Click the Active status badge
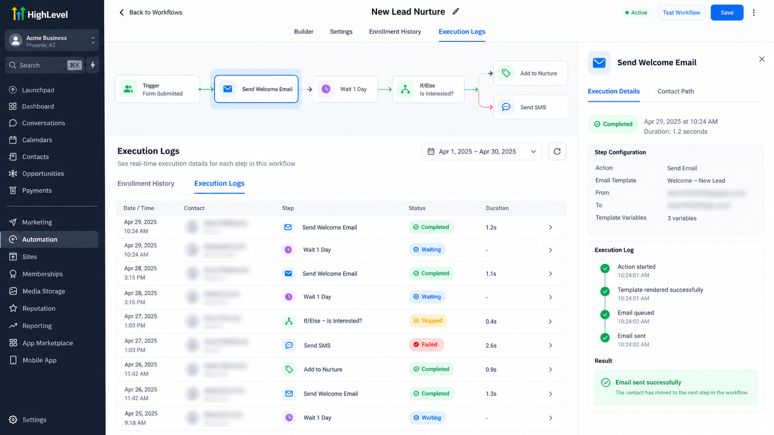This screenshot has width=774, height=435. pos(637,12)
